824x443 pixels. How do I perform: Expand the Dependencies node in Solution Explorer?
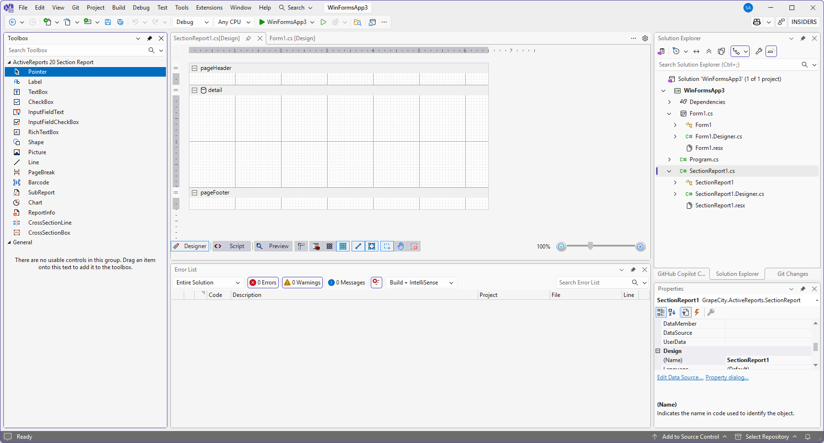[x=670, y=102]
